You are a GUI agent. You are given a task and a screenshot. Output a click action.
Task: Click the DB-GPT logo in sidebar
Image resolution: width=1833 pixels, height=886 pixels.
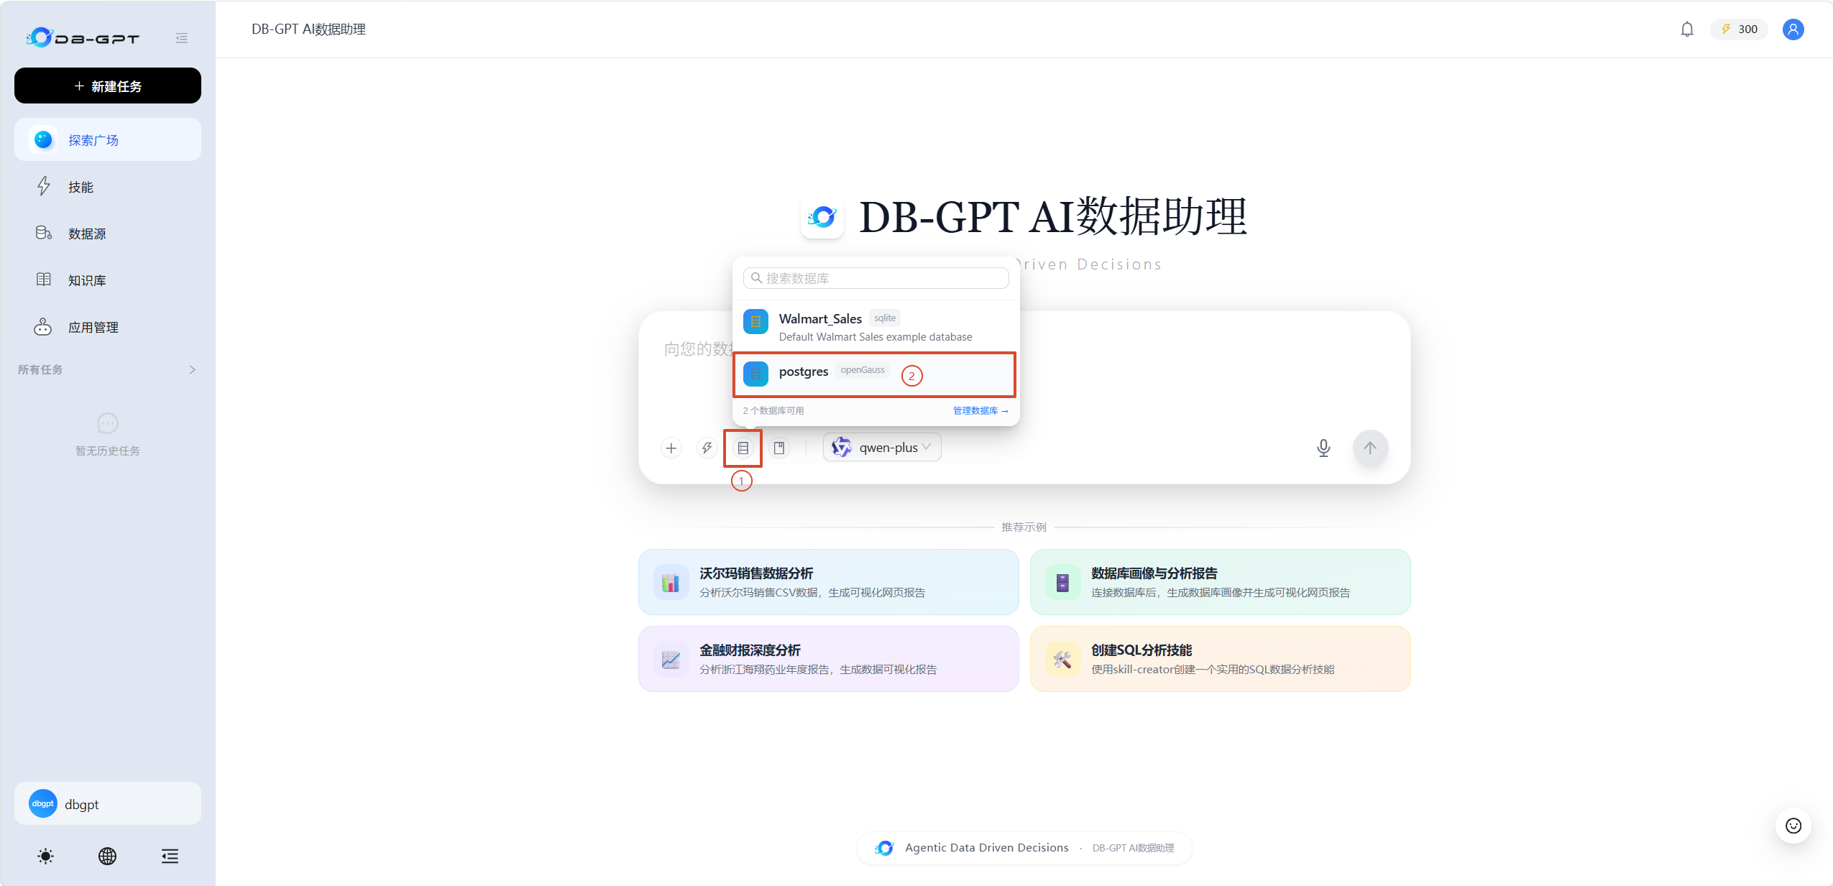coord(83,37)
